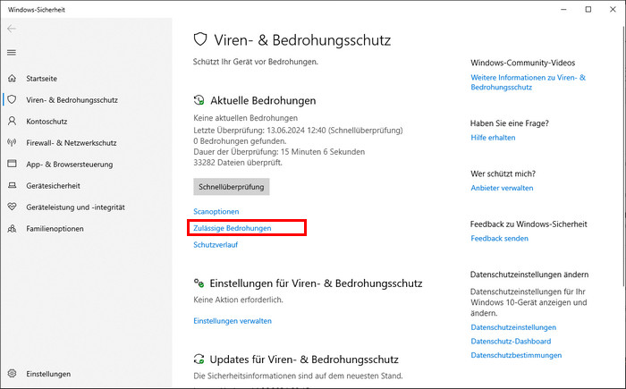
Task: Click the 'Keine aktuellen Bedrohungen' status text
Action: click(x=246, y=118)
